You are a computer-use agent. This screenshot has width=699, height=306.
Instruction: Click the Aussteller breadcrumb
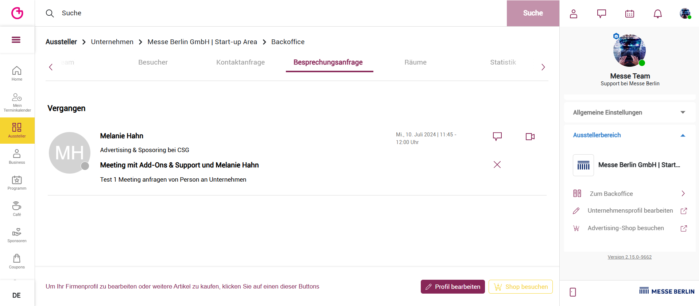pyautogui.click(x=61, y=42)
